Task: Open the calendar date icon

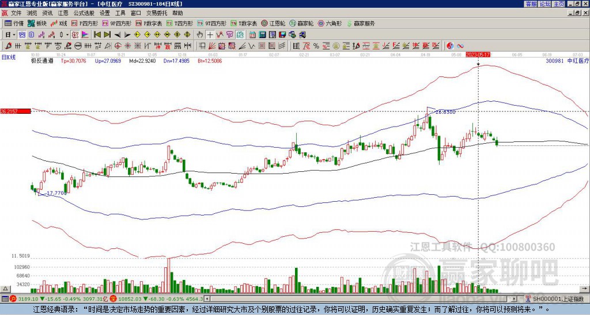Action: [x=252, y=35]
